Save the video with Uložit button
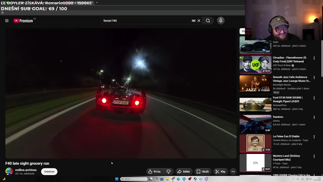 pos(203,172)
